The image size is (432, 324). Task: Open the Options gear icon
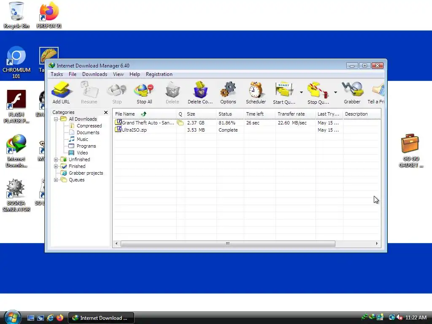[228, 92]
